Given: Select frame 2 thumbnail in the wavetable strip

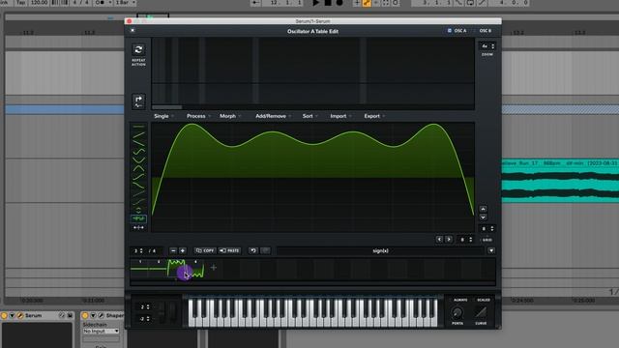Looking at the screenshot, I should [x=158, y=269].
